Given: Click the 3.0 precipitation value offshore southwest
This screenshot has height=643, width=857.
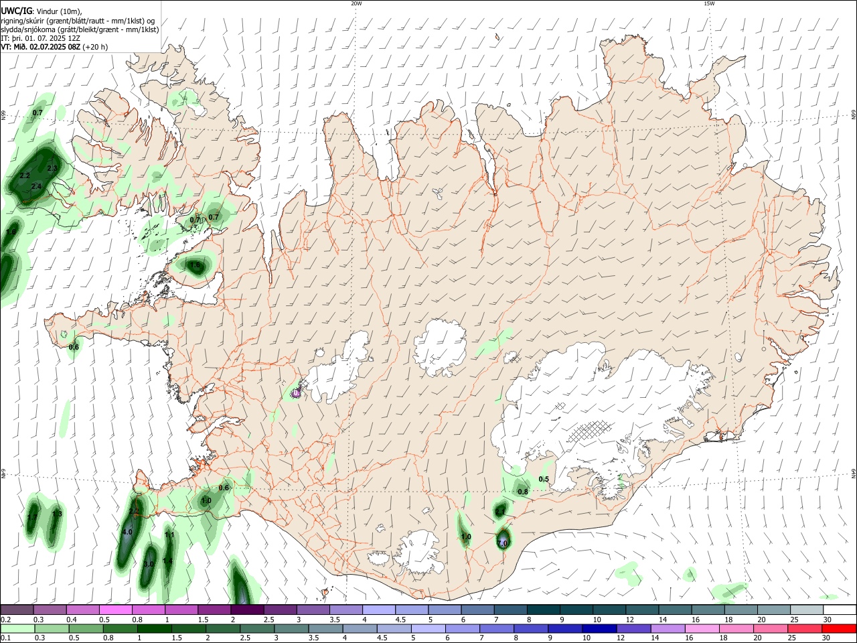Looking at the screenshot, I should click(x=149, y=564).
